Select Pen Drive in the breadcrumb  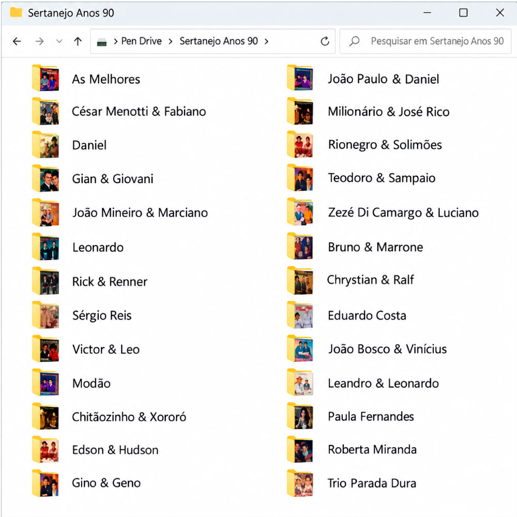coord(142,41)
